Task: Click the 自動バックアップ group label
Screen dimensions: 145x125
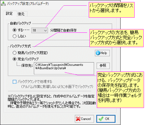Action: 20,23
